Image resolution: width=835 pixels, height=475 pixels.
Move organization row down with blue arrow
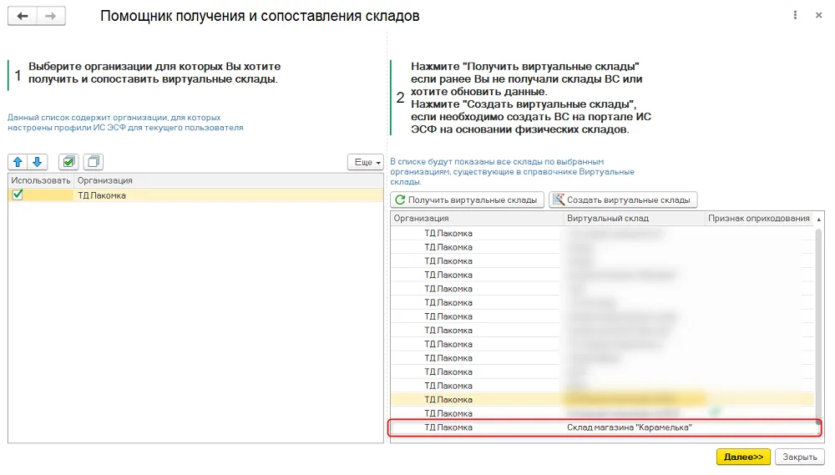38,162
